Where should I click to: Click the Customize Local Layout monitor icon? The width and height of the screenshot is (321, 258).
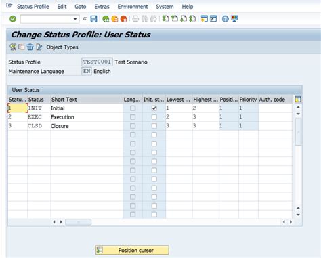coord(234,18)
